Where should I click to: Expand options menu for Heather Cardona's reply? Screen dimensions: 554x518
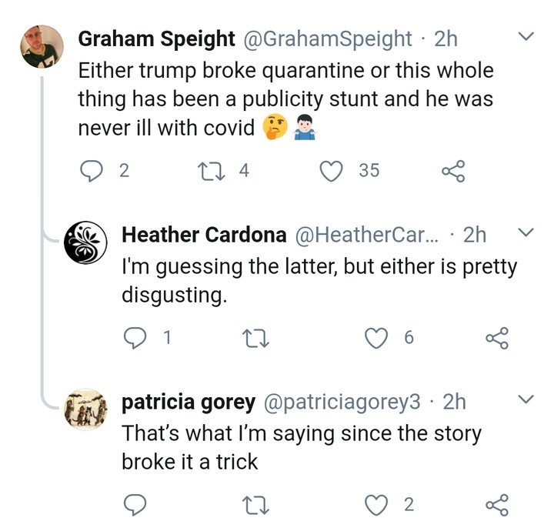(x=526, y=232)
